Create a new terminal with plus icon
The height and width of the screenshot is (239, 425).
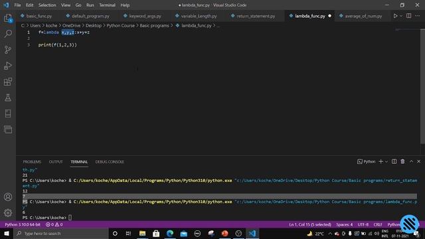(x=381, y=161)
